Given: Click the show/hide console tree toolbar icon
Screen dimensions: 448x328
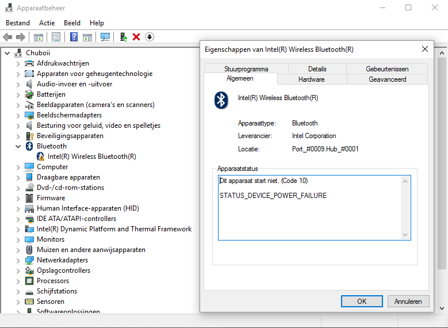Looking at the screenshot, I should pos(39,37).
